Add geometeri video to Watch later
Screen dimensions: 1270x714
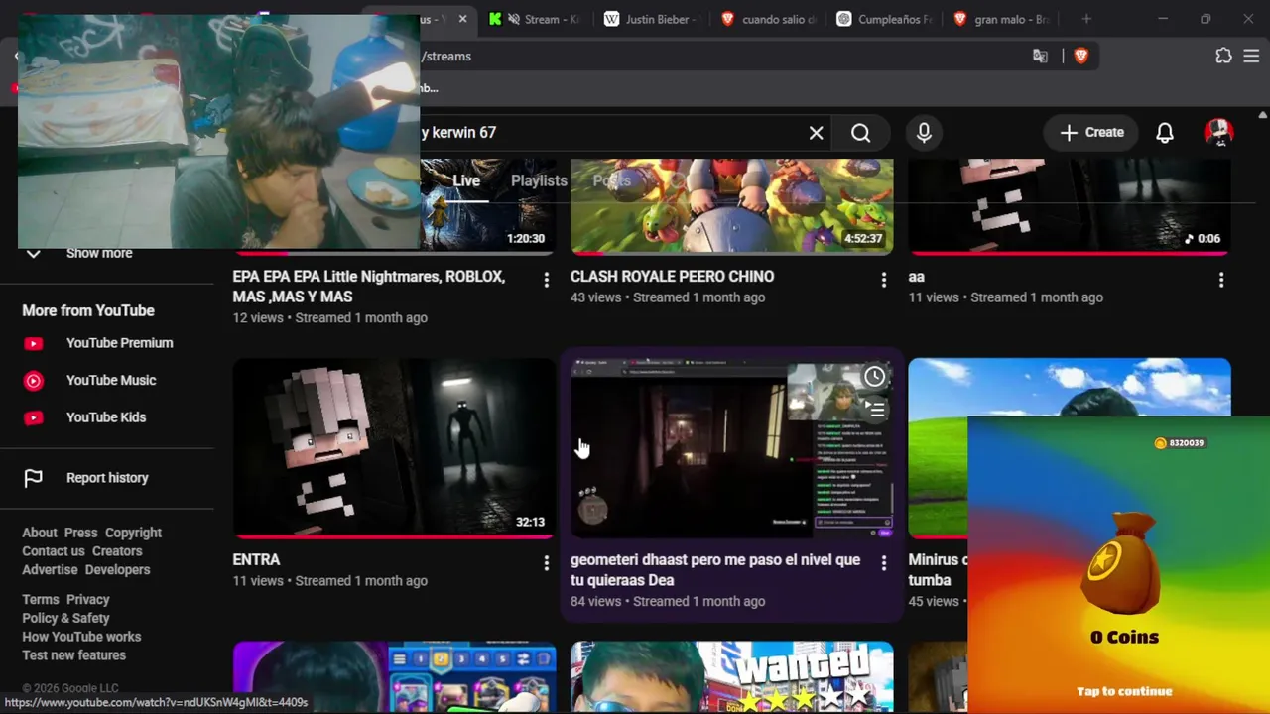point(874,377)
